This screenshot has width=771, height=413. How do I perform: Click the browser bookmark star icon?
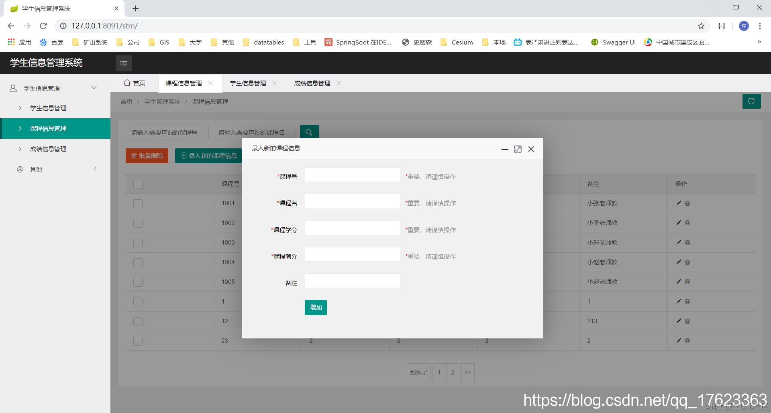click(701, 26)
